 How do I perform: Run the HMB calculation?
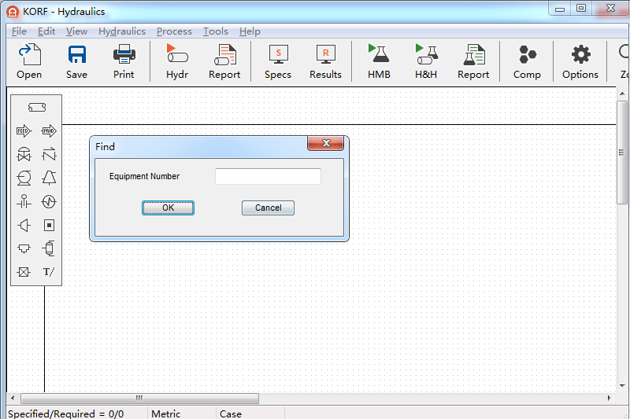tap(379, 61)
